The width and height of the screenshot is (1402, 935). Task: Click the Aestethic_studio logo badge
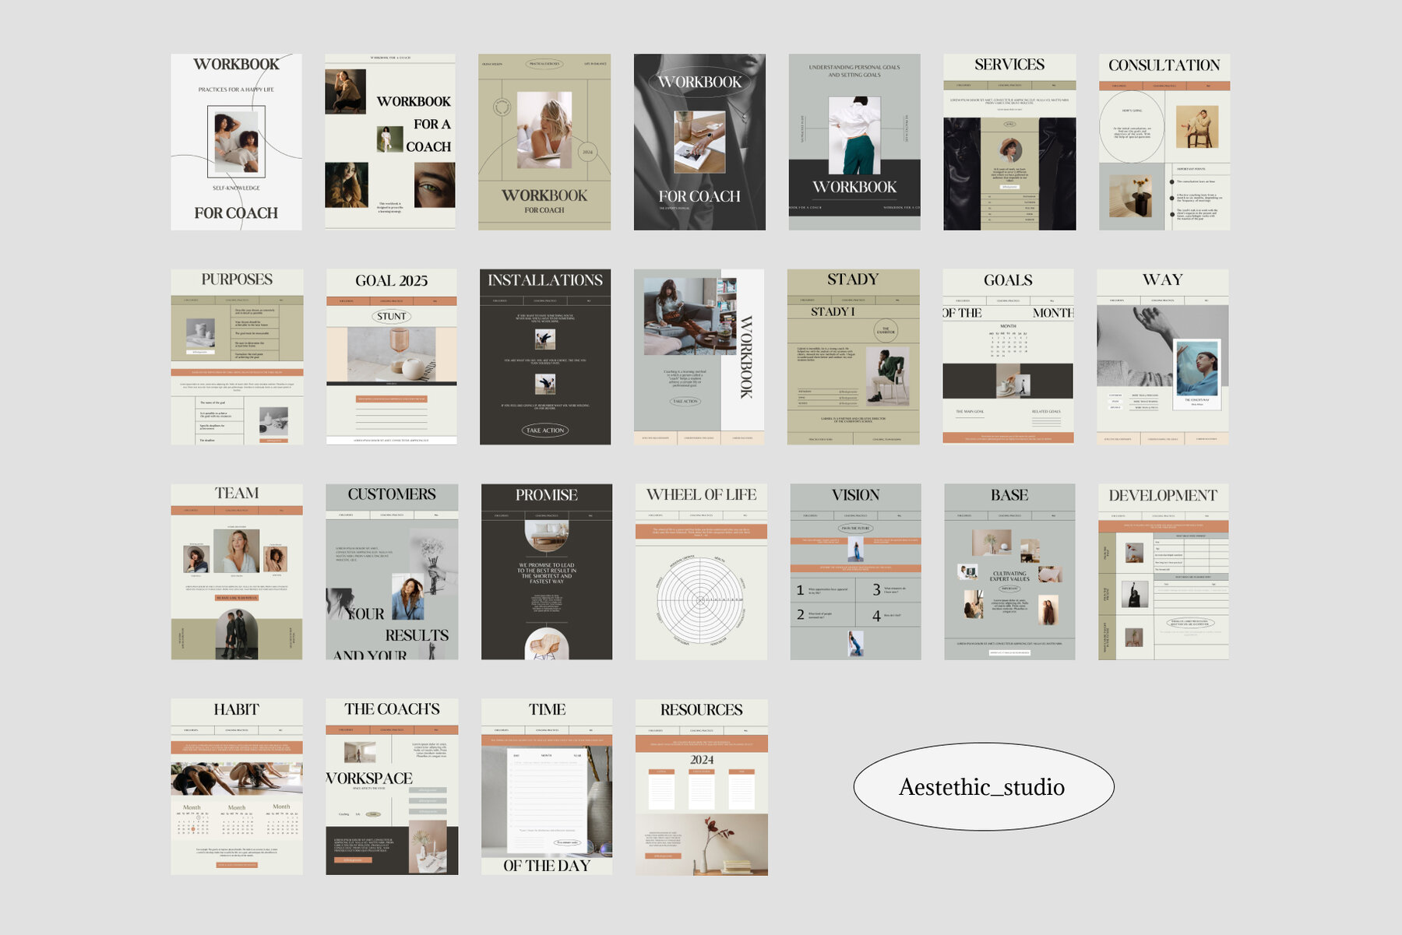(x=983, y=787)
